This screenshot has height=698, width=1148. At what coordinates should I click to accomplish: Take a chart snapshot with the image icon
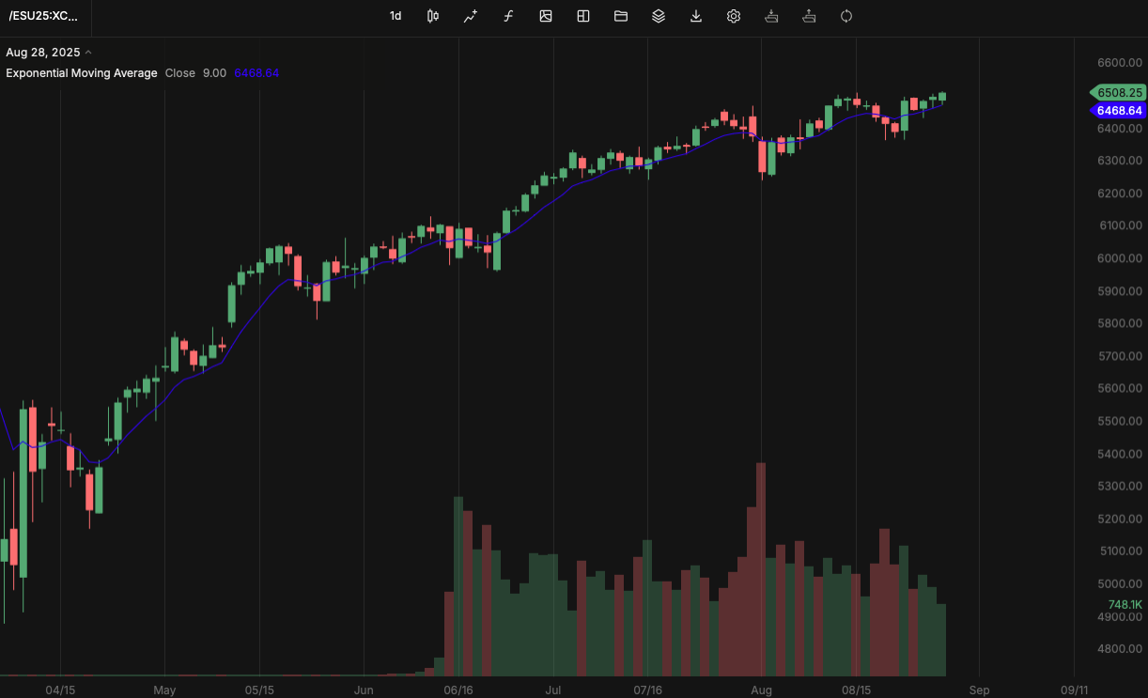point(545,16)
